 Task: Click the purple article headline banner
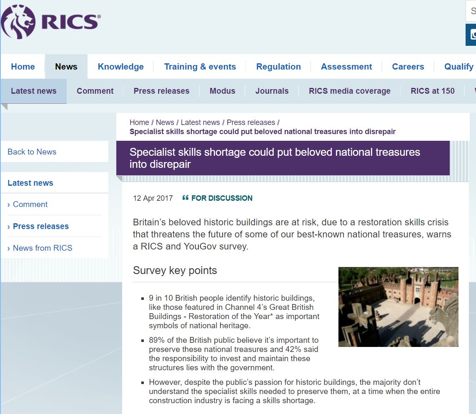283,158
